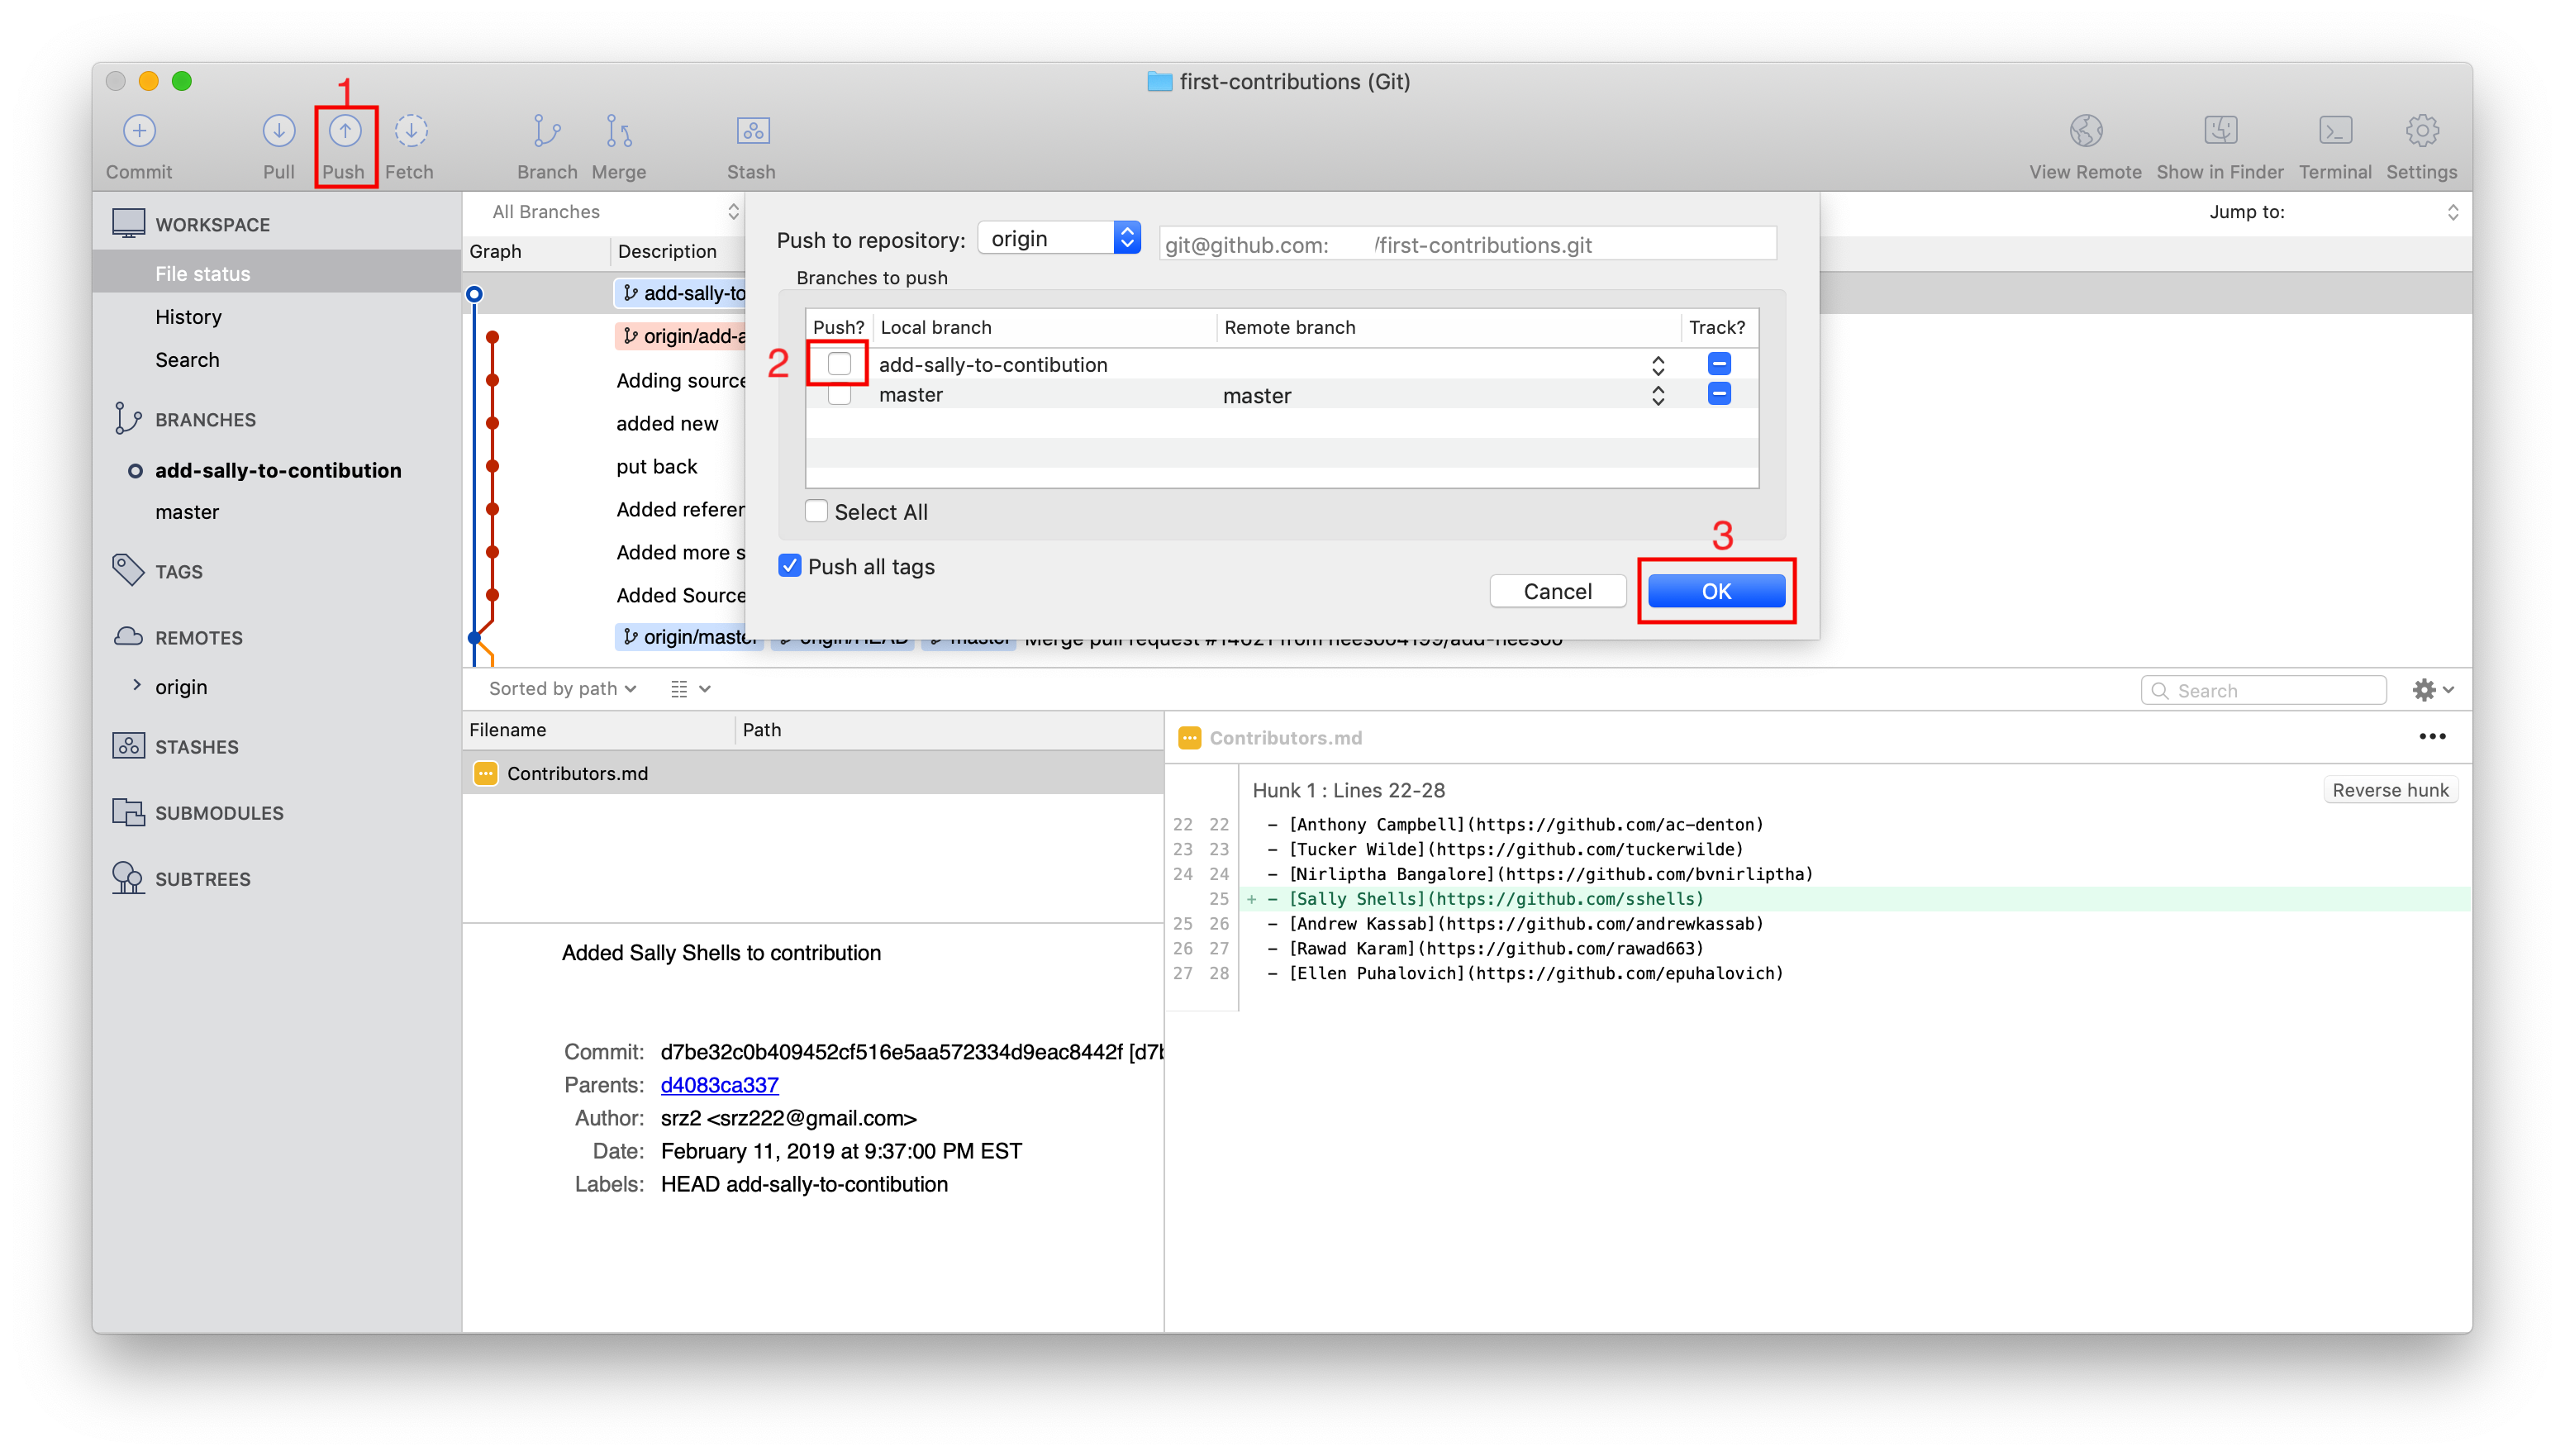Open the Sorted by path dropdown

point(562,688)
